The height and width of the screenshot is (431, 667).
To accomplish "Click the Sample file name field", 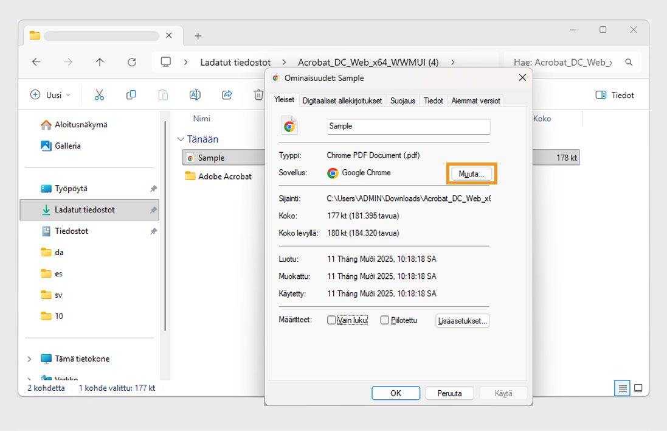I will pyautogui.click(x=409, y=127).
